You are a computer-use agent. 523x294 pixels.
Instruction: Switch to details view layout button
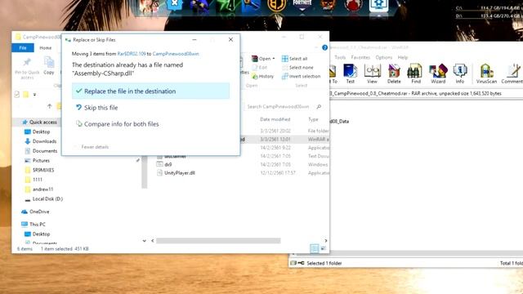(314, 248)
